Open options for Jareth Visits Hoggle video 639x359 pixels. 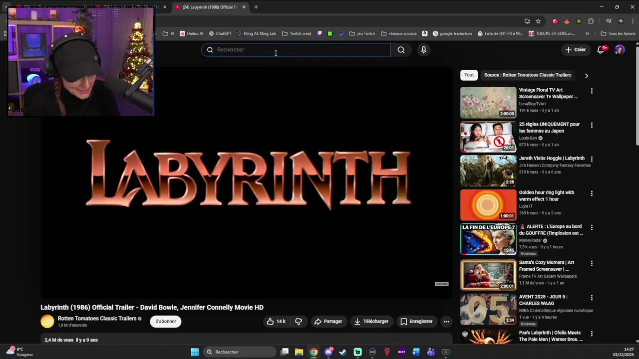(592, 159)
